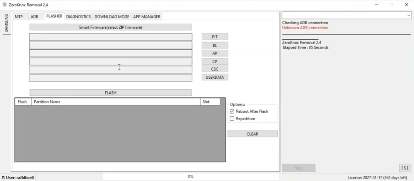Click the PIT file path field
414x181 pixels.
(111, 37)
